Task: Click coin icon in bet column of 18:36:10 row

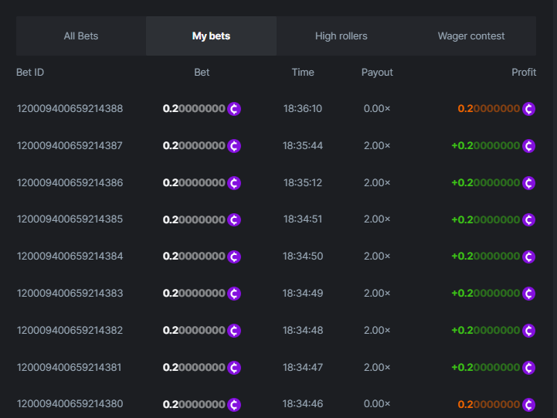Action: coord(234,109)
